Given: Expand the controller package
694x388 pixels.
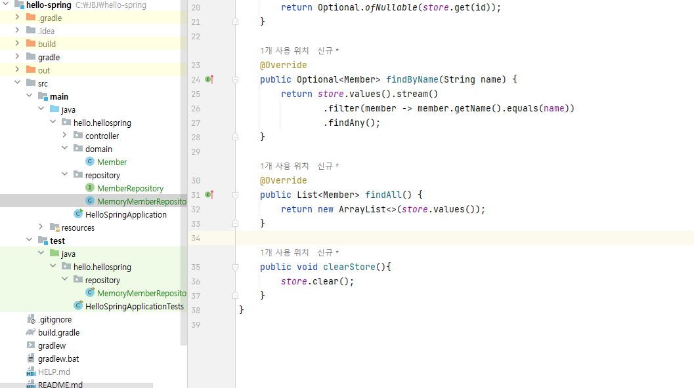Looking at the screenshot, I should point(64,135).
